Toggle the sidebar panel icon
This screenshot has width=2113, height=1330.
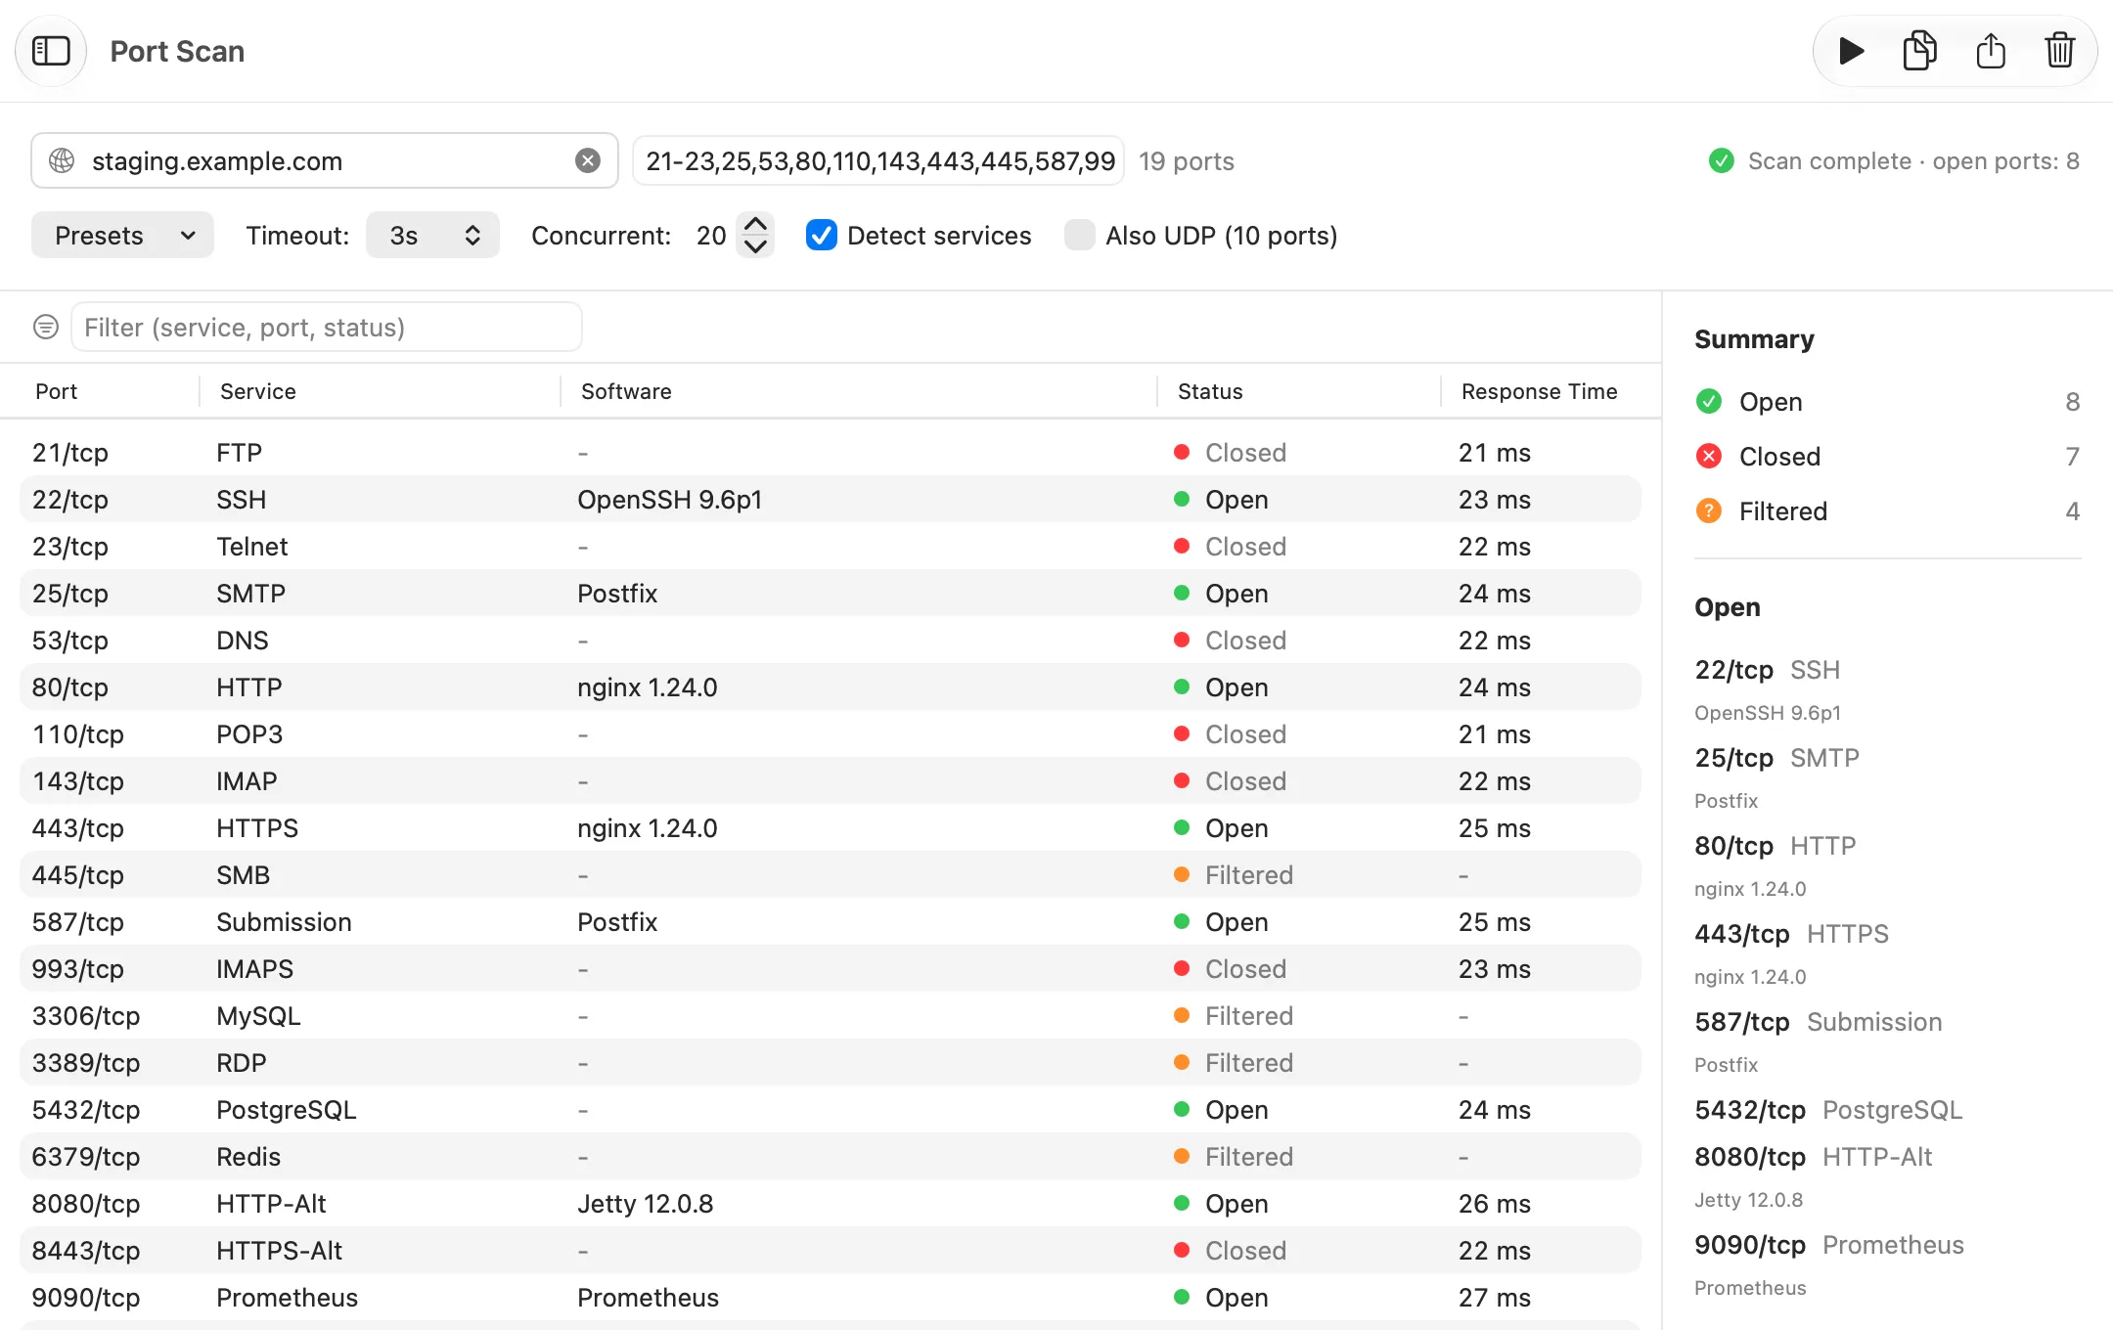(51, 51)
